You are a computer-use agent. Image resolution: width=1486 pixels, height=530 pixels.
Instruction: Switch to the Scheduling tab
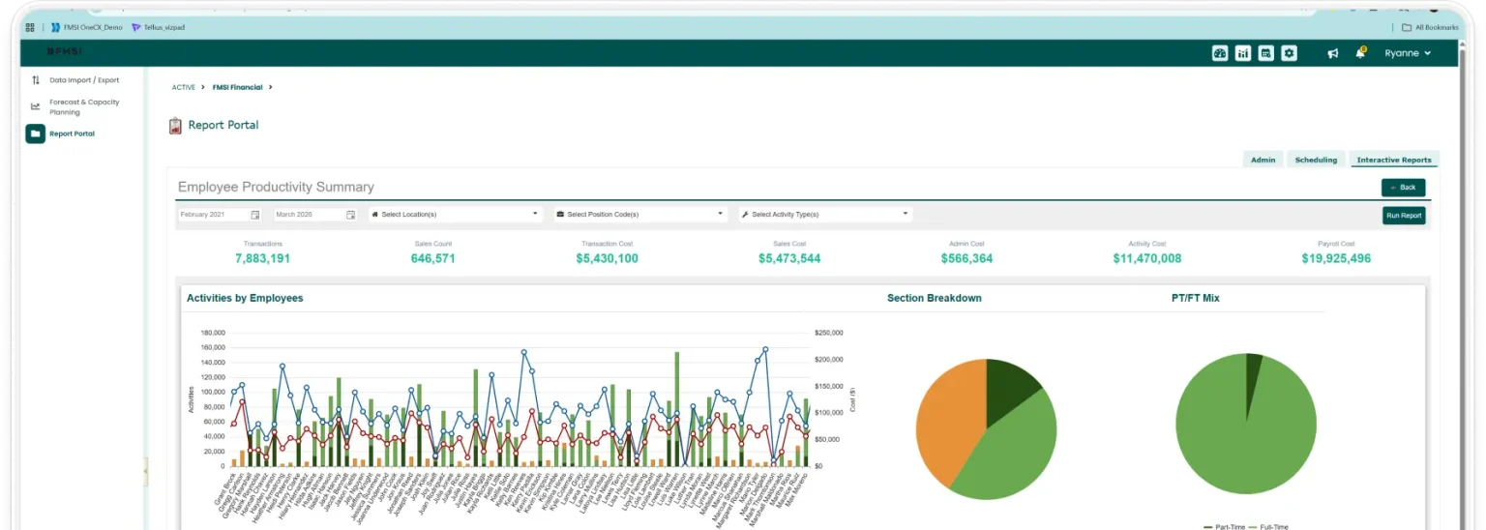point(1316,160)
